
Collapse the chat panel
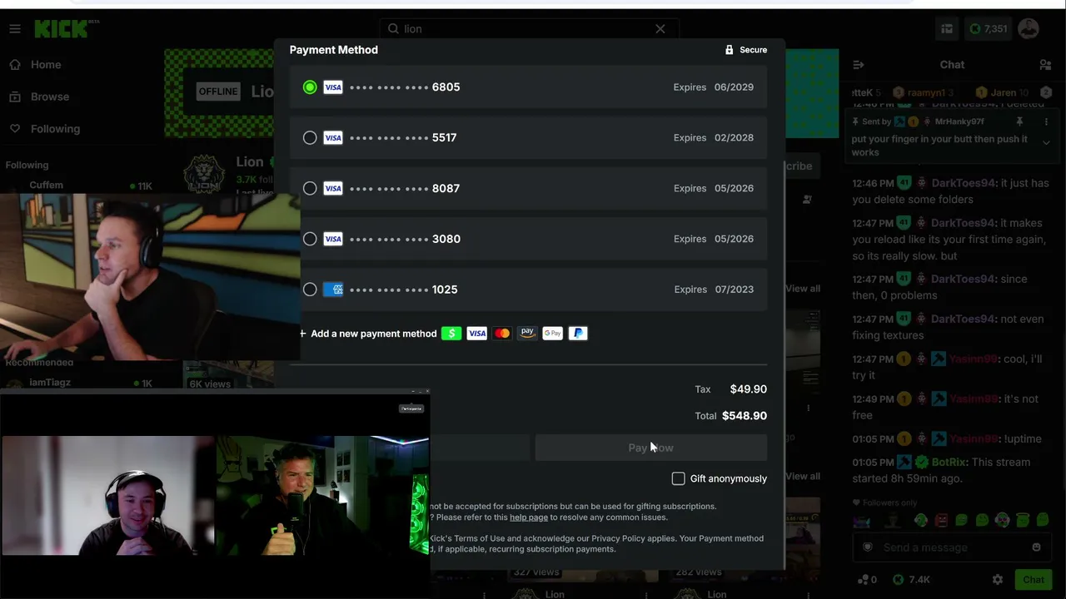[x=859, y=65]
